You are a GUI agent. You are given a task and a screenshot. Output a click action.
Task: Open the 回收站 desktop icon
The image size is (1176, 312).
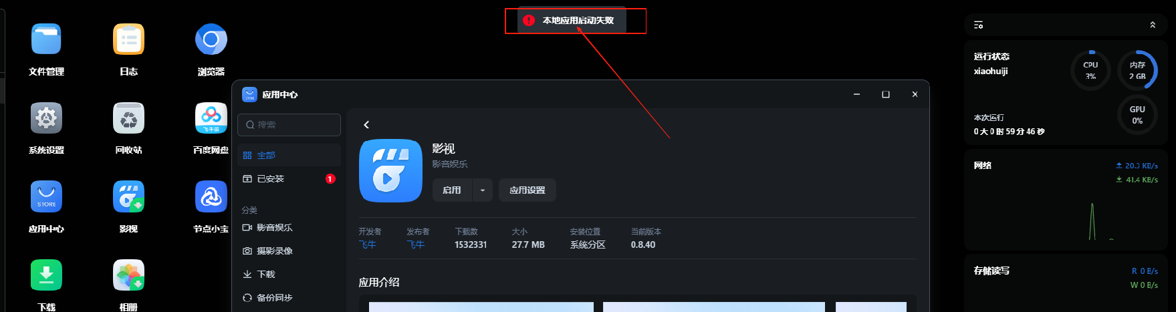pyautogui.click(x=128, y=118)
